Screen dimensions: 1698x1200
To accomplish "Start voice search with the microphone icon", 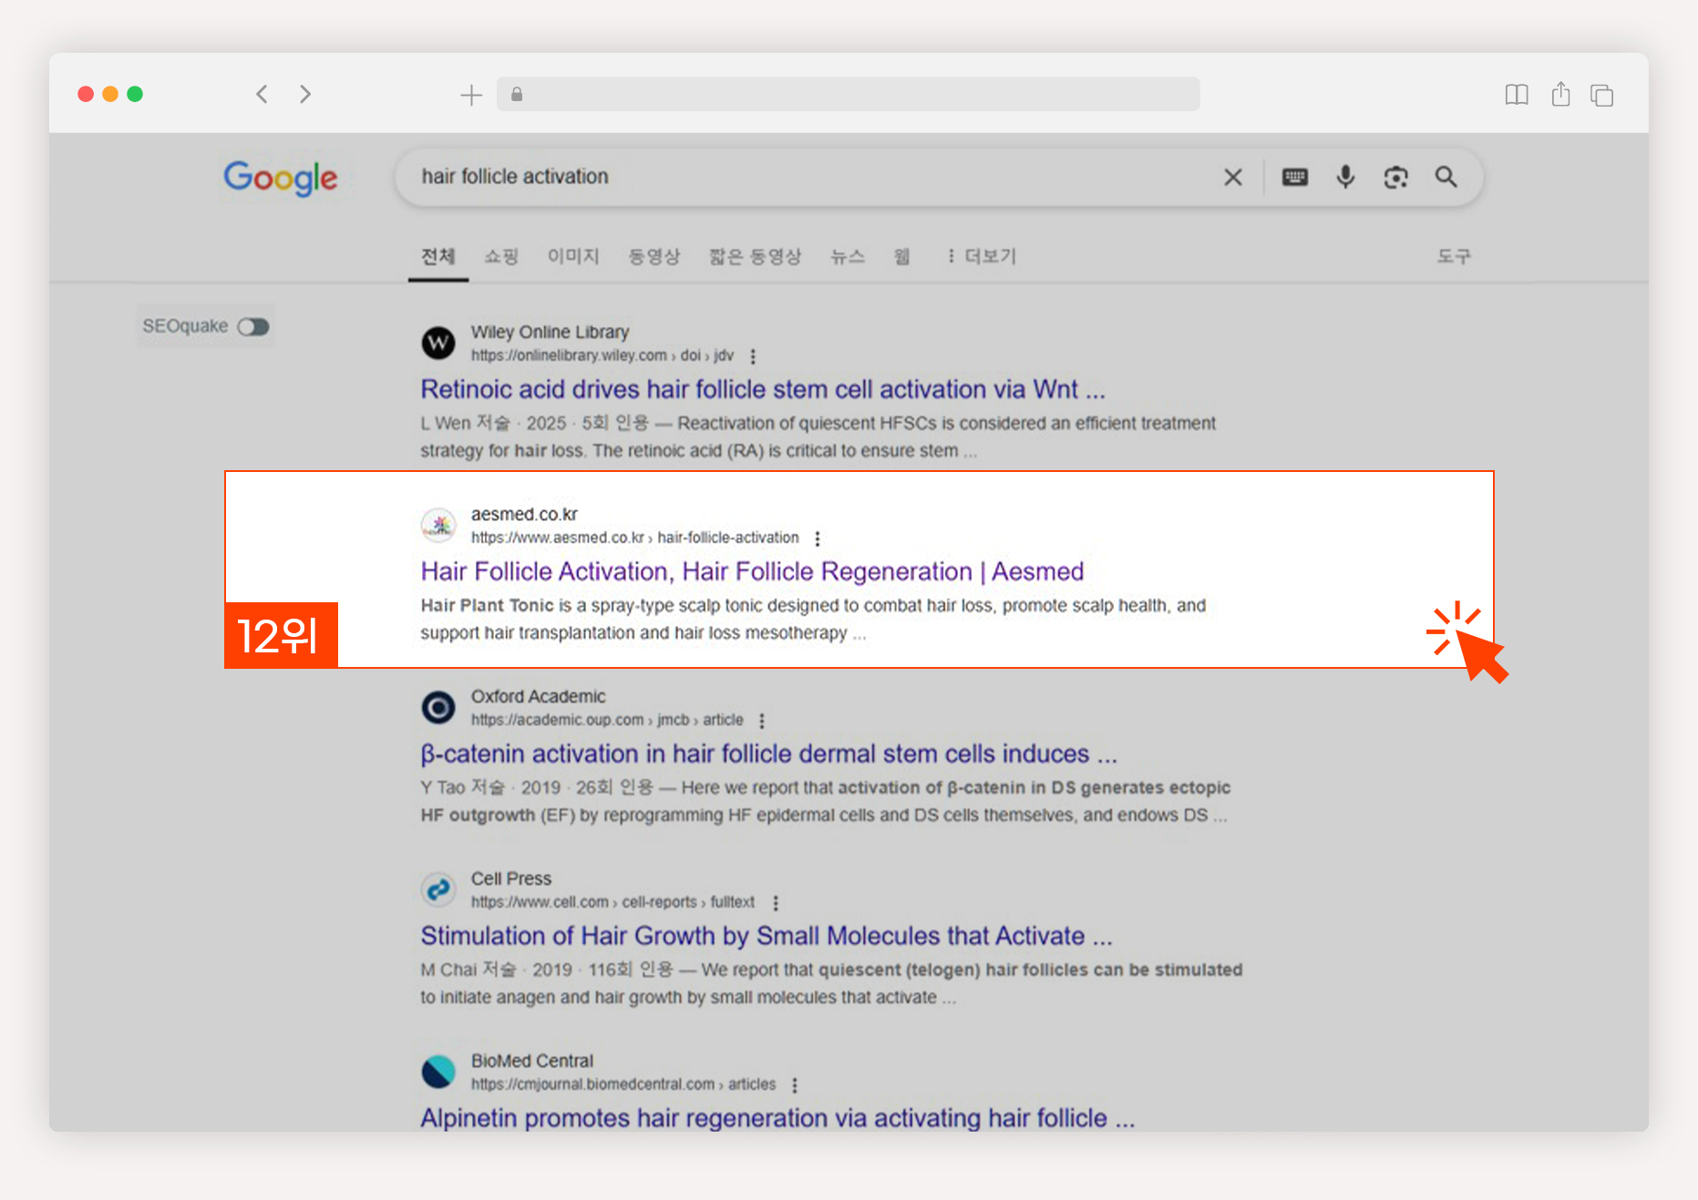I will (1345, 177).
